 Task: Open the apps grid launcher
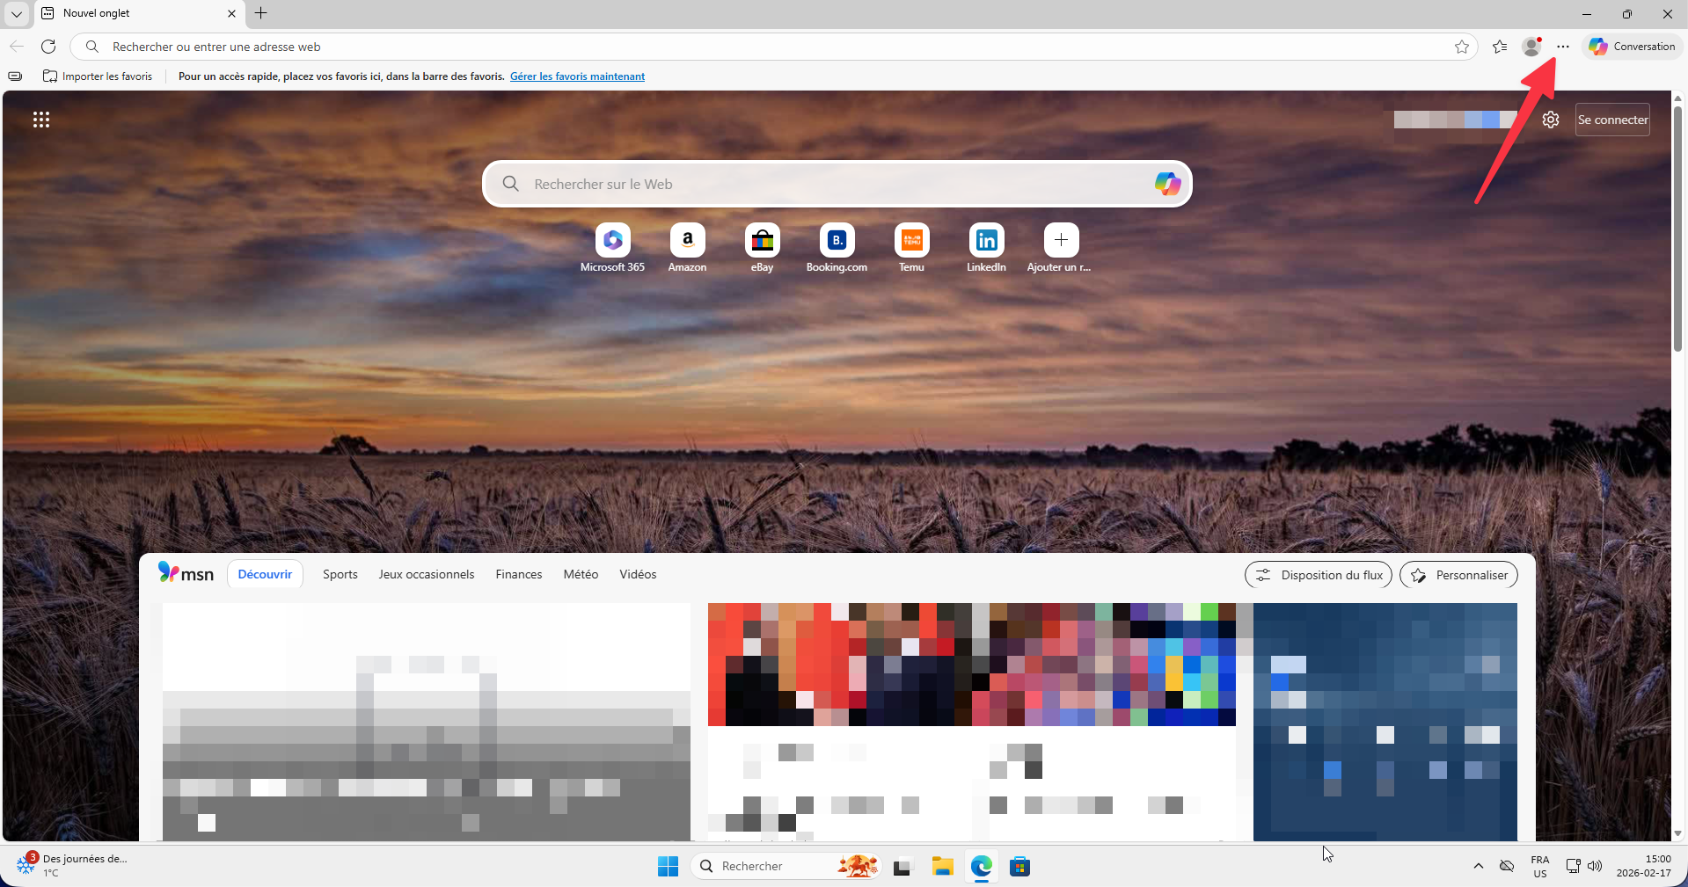[41, 120]
